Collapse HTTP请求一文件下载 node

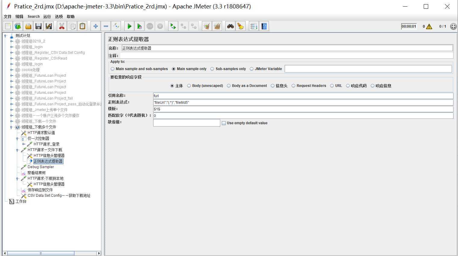[x=17, y=150]
